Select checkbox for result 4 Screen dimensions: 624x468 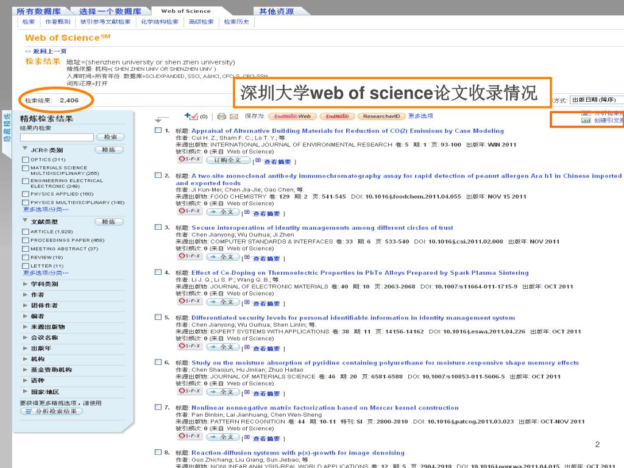pos(158,272)
